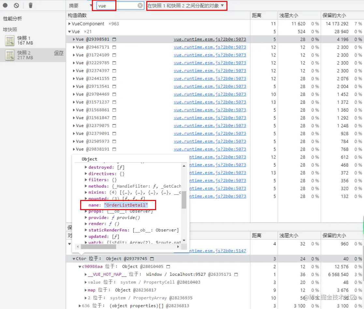Click the window icon next to Window @26335171

(x=236, y=275)
